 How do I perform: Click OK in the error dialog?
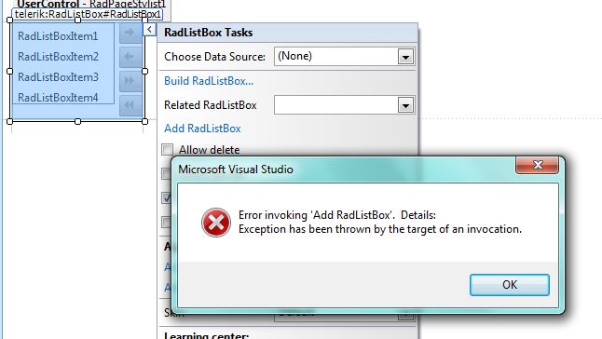pyautogui.click(x=510, y=285)
